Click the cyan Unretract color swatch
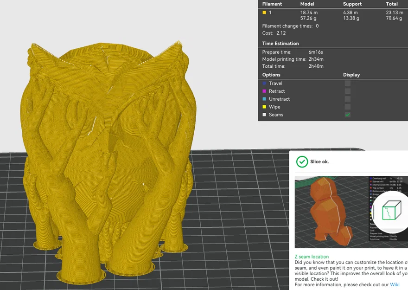Image resolution: width=408 pixels, height=290 pixels. click(264, 99)
